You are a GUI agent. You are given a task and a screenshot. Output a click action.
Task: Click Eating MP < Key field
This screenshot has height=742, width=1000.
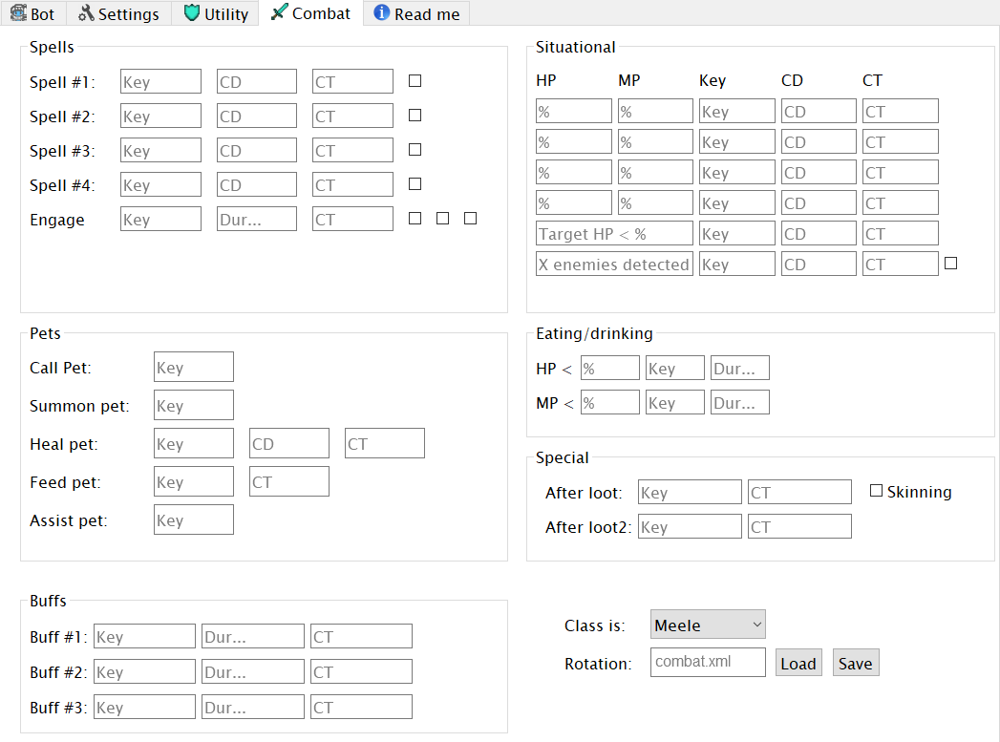674,402
